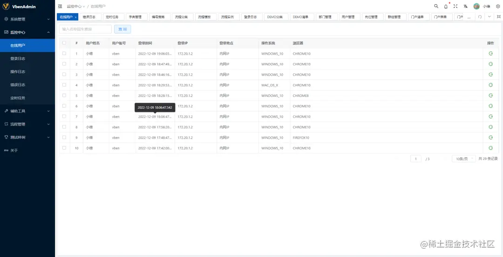Open the 监控中心 breadcrumb dropdown

pos(76,7)
